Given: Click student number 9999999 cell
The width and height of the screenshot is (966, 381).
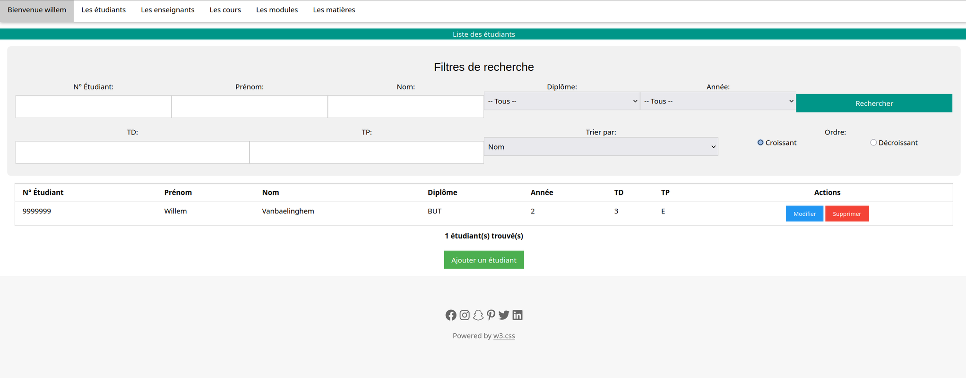Looking at the screenshot, I should 37,211.
